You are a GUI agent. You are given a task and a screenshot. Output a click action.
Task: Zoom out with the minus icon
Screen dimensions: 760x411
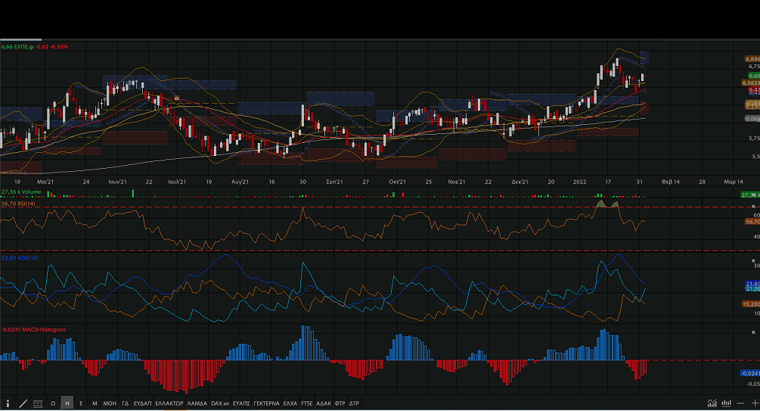click(740, 403)
